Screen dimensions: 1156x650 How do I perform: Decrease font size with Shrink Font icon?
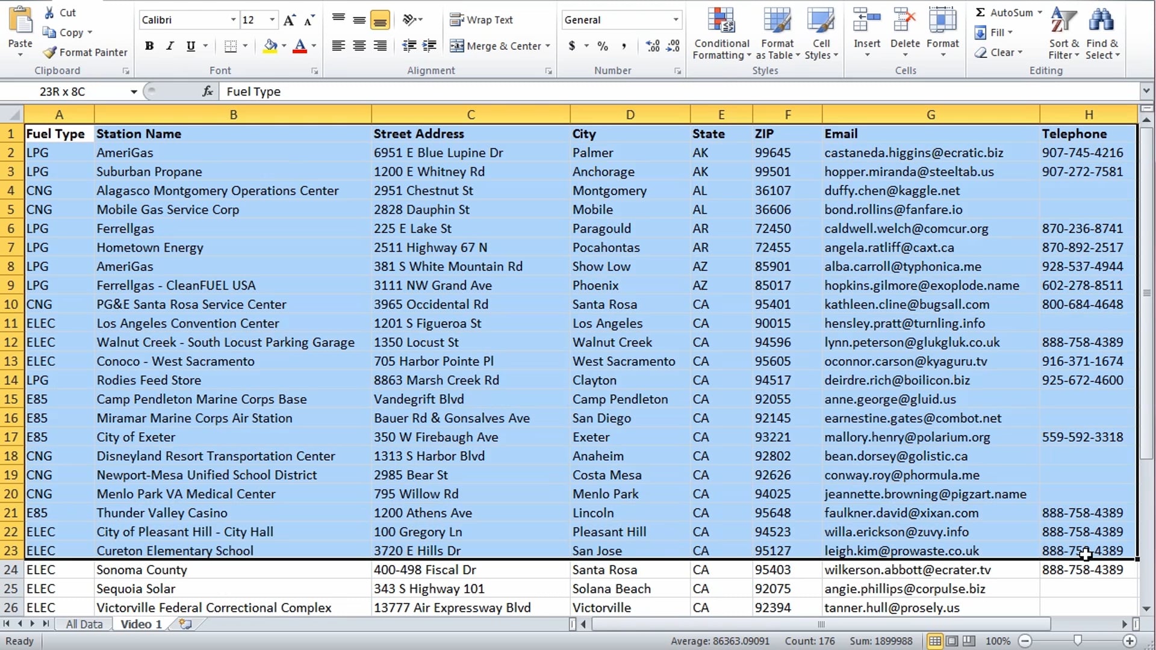pyautogui.click(x=309, y=20)
